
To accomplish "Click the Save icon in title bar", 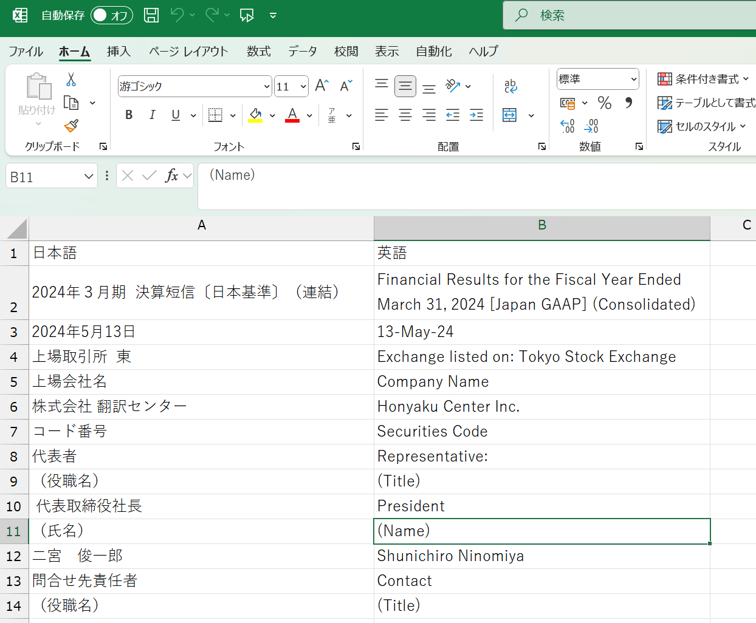I will pos(151,15).
